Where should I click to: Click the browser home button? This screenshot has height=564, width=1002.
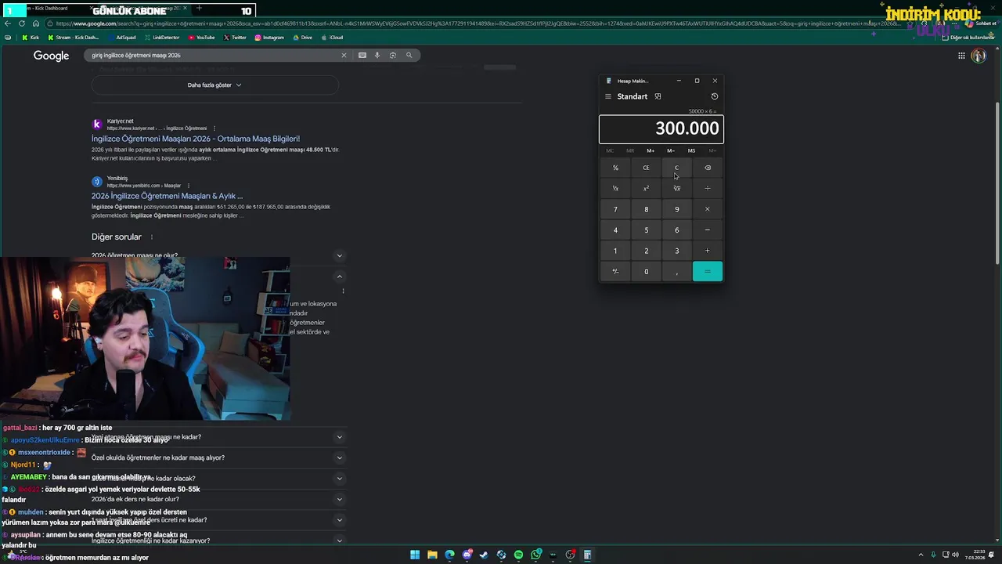[35, 23]
